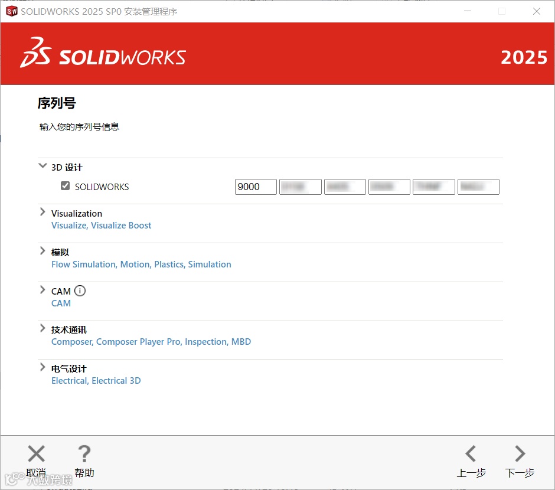The image size is (555, 490).
Task: Expand the 模拟 section
Action: [x=43, y=251]
